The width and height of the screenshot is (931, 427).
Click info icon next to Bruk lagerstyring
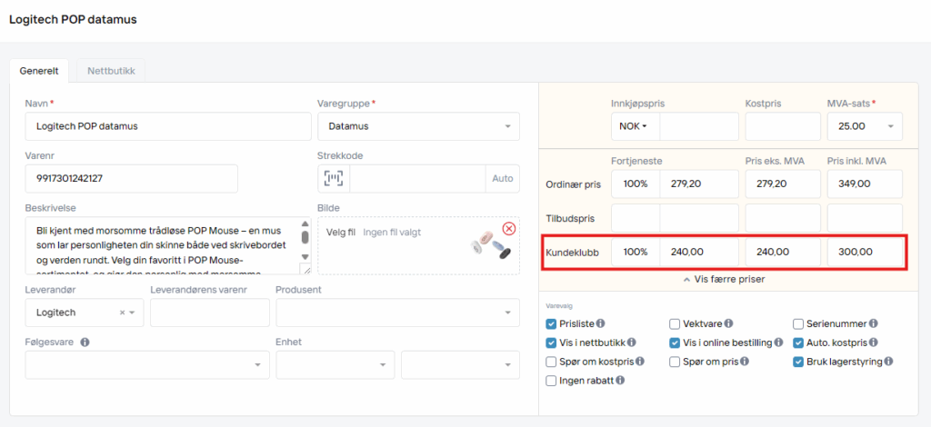(888, 362)
